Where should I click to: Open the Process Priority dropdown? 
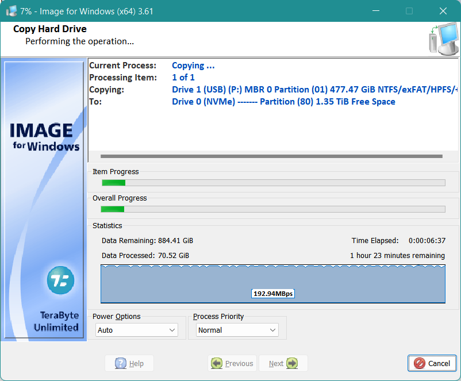pyautogui.click(x=237, y=330)
